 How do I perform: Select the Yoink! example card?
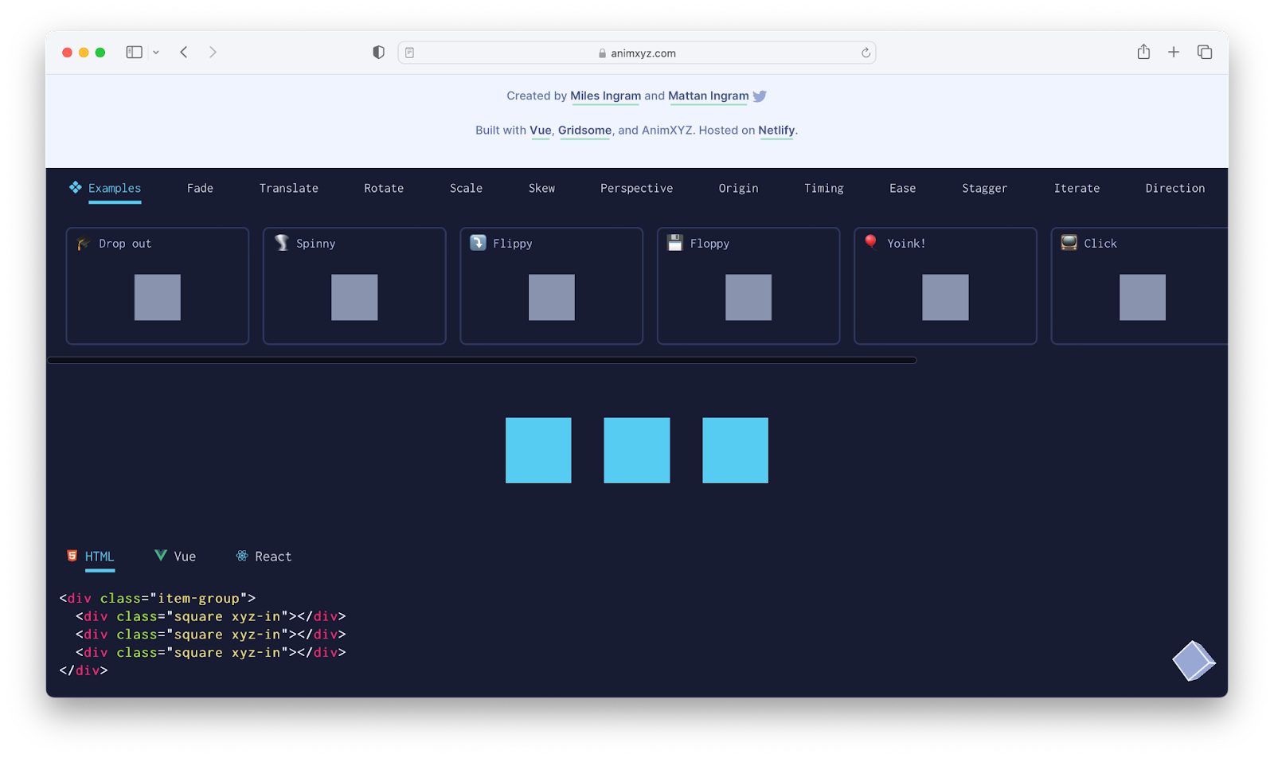click(945, 286)
